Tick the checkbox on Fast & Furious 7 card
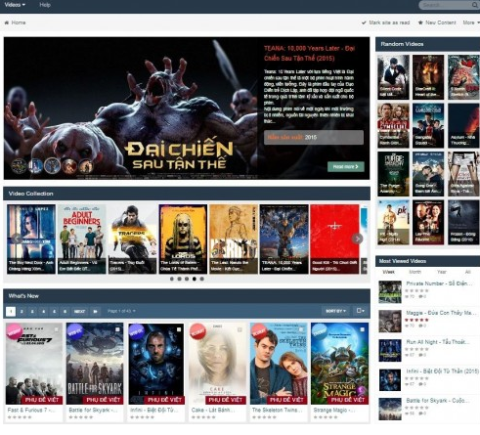The width and height of the screenshot is (480, 435). (57, 329)
